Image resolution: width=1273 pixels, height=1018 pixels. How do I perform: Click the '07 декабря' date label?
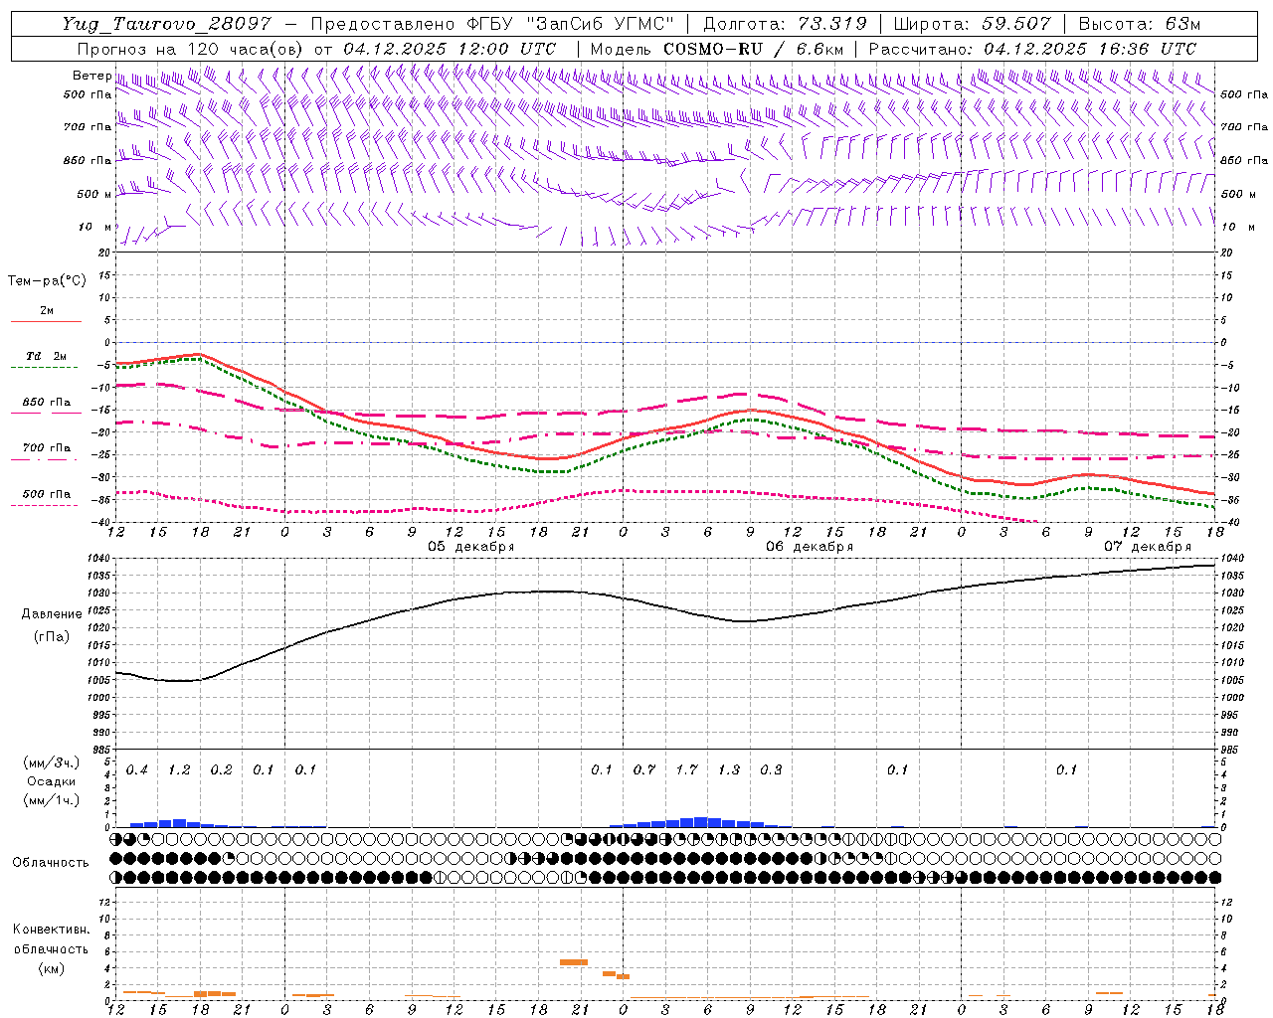pyautogui.click(x=1148, y=547)
